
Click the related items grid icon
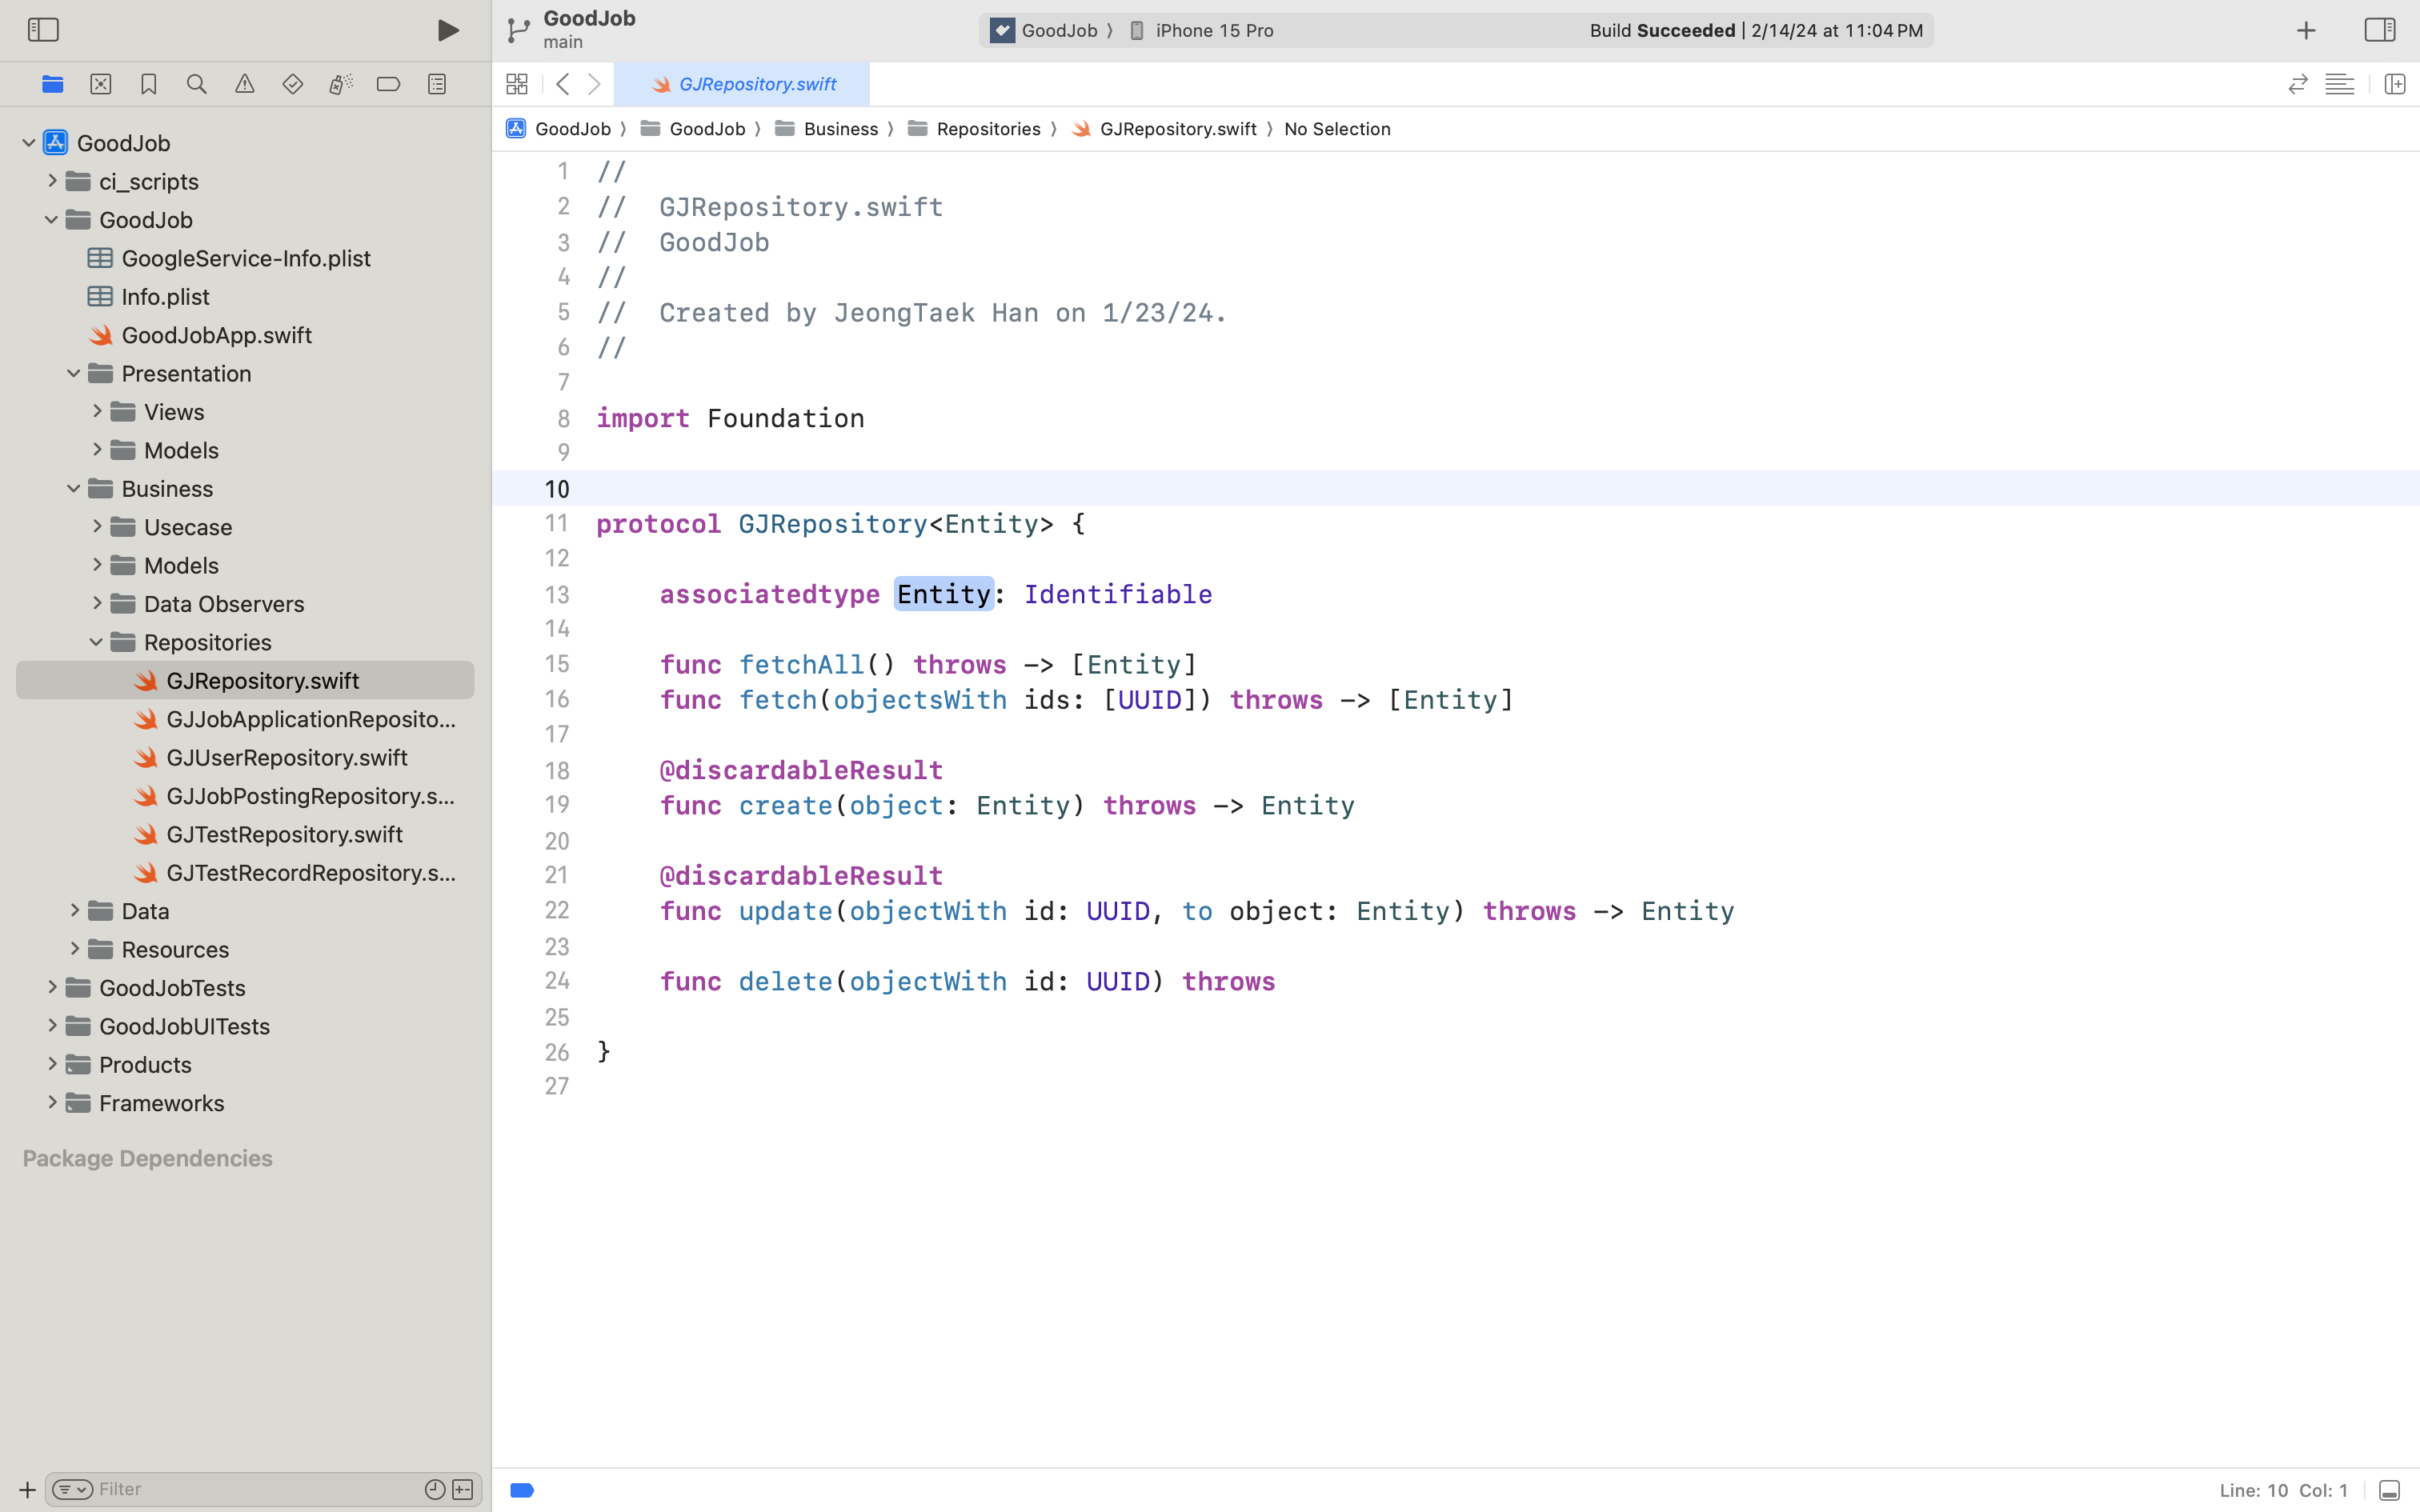(x=517, y=85)
